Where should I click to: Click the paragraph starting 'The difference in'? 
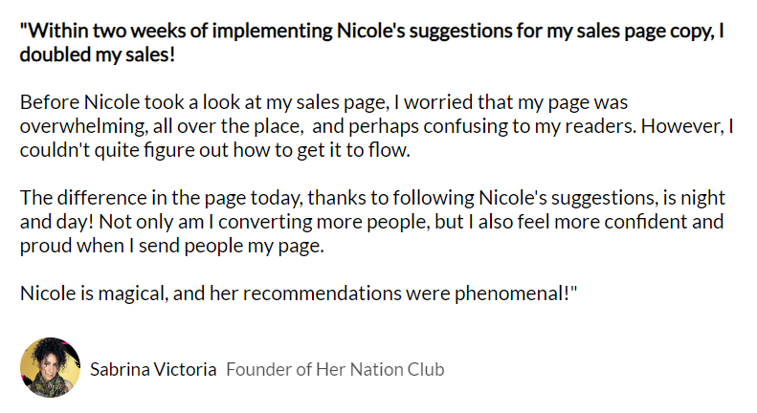(x=371, y=222)
